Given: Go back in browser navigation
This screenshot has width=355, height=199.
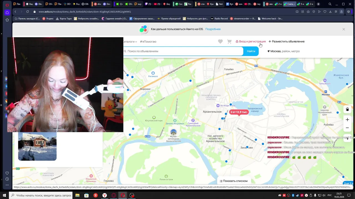Looking at the screenshot, I should pyautogui.click(x=15, y=12).
